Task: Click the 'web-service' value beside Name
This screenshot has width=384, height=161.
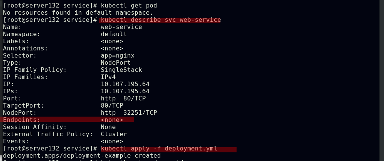Action: click(121, 27)
